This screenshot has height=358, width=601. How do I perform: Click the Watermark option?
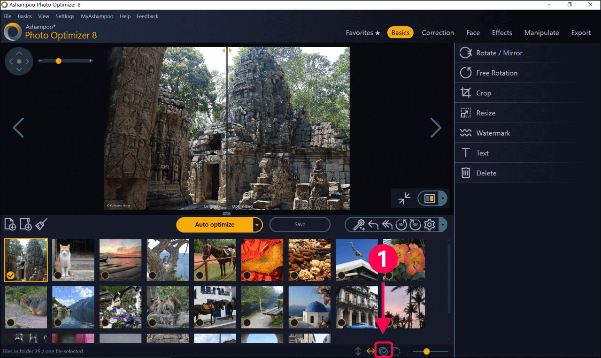click(493, 133)
